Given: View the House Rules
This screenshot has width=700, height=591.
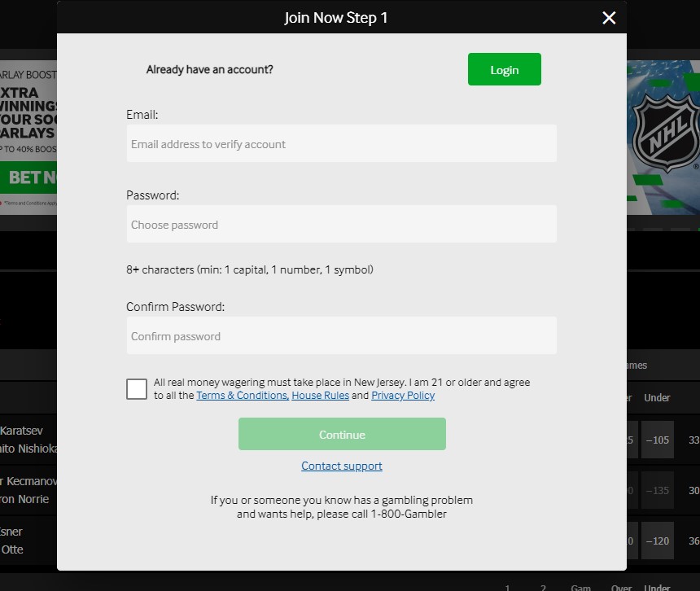Looking at the screenshot, I should click(320, 396).
